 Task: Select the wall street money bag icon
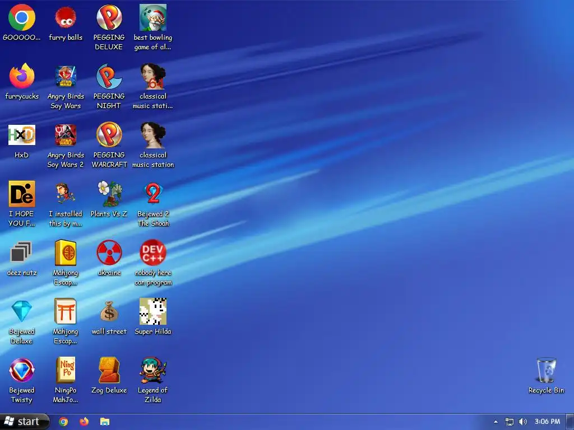pyautogui.click(x=109, y=311)
